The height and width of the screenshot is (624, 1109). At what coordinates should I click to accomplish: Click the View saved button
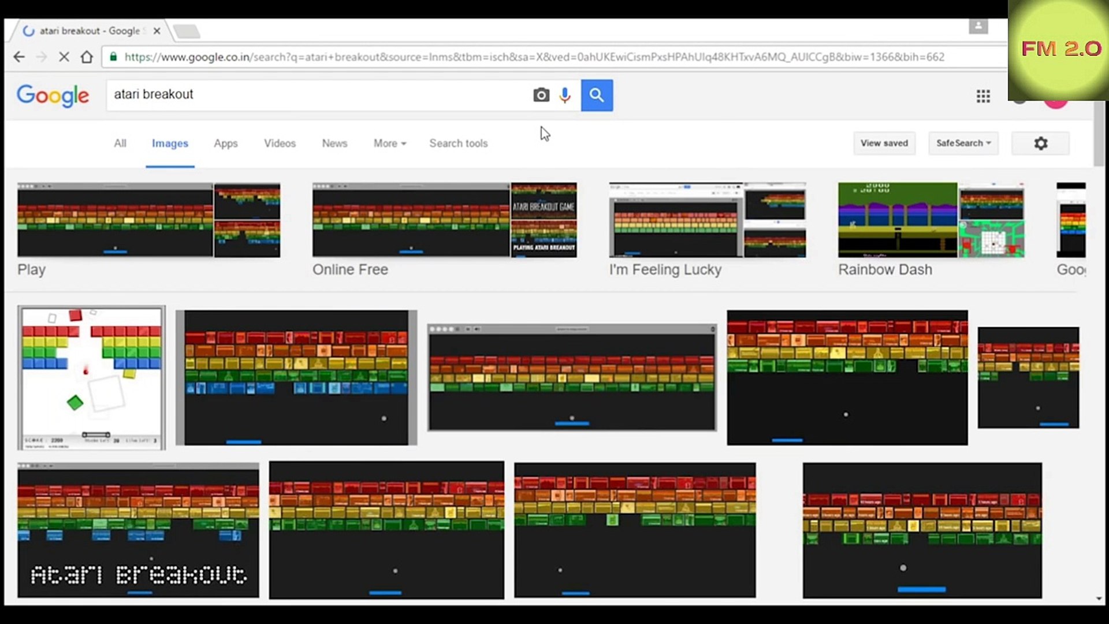pyautogui.click(x=884, y=143)
